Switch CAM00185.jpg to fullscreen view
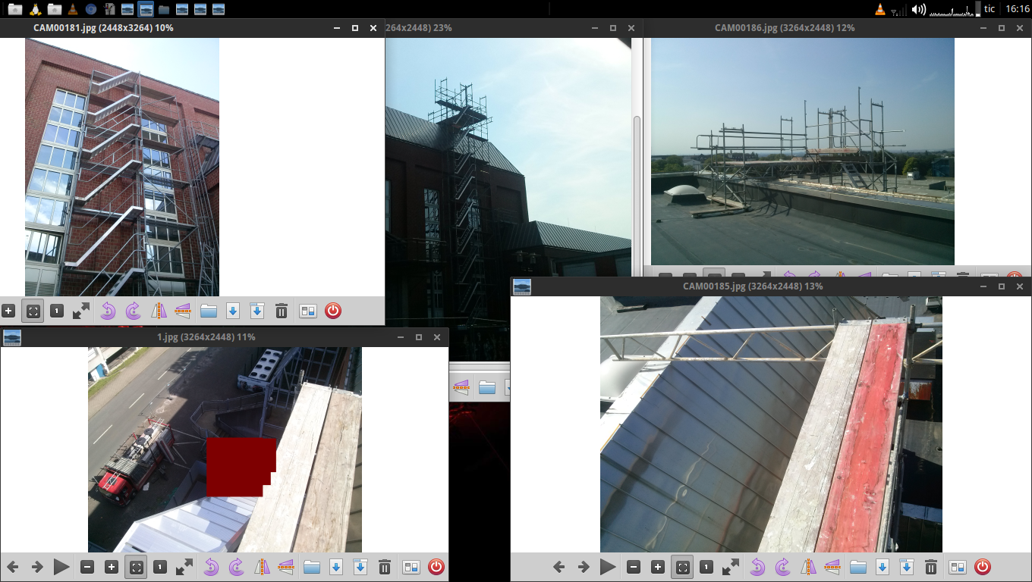 point(731,567)
